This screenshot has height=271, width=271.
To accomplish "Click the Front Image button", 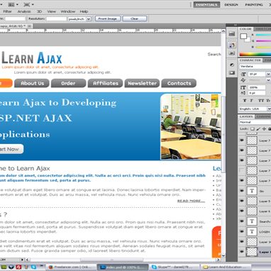I will click(x=108, y=18).
